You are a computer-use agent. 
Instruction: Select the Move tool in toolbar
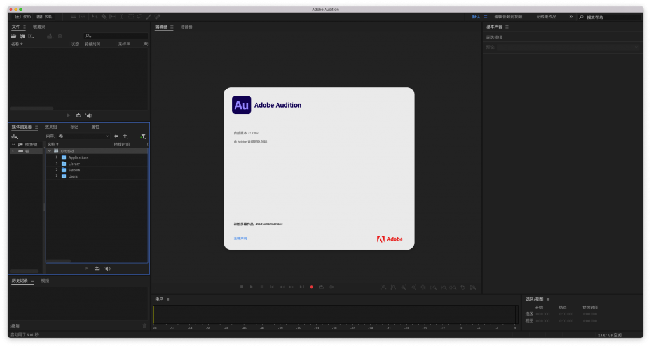pyautogui.click(x=95, y=17)
